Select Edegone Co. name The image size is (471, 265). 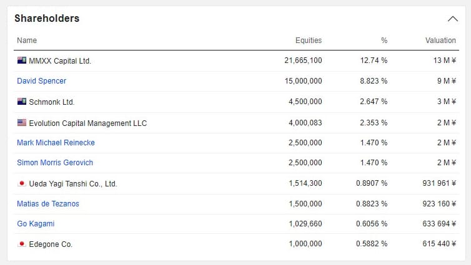(51, 244)
